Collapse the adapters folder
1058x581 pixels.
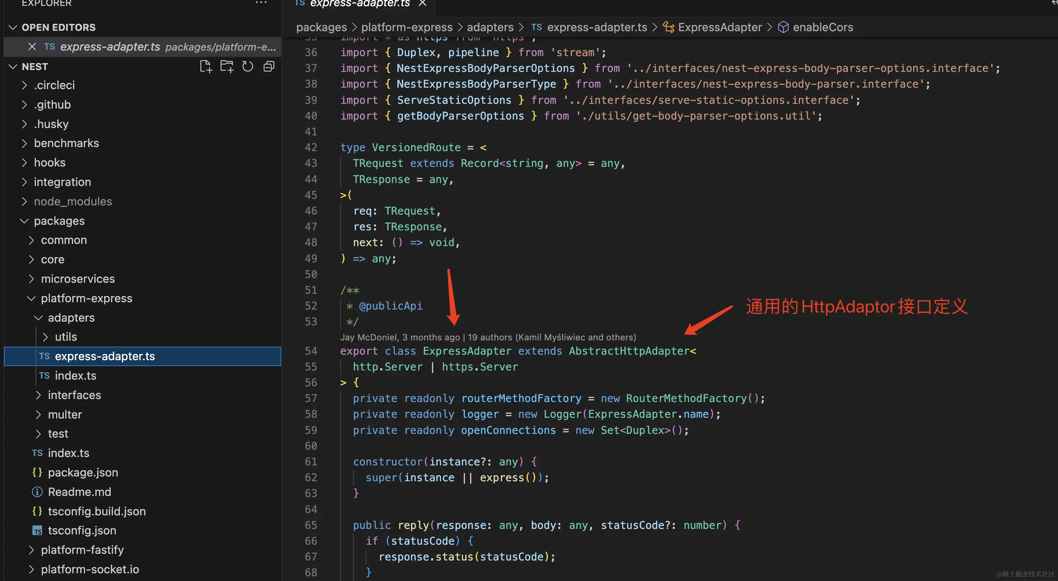point(38,318)
